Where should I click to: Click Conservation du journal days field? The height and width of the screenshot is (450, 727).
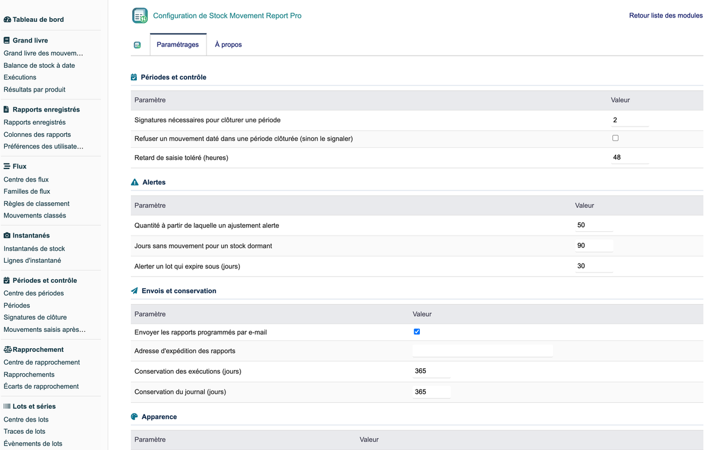pos(431,392)
